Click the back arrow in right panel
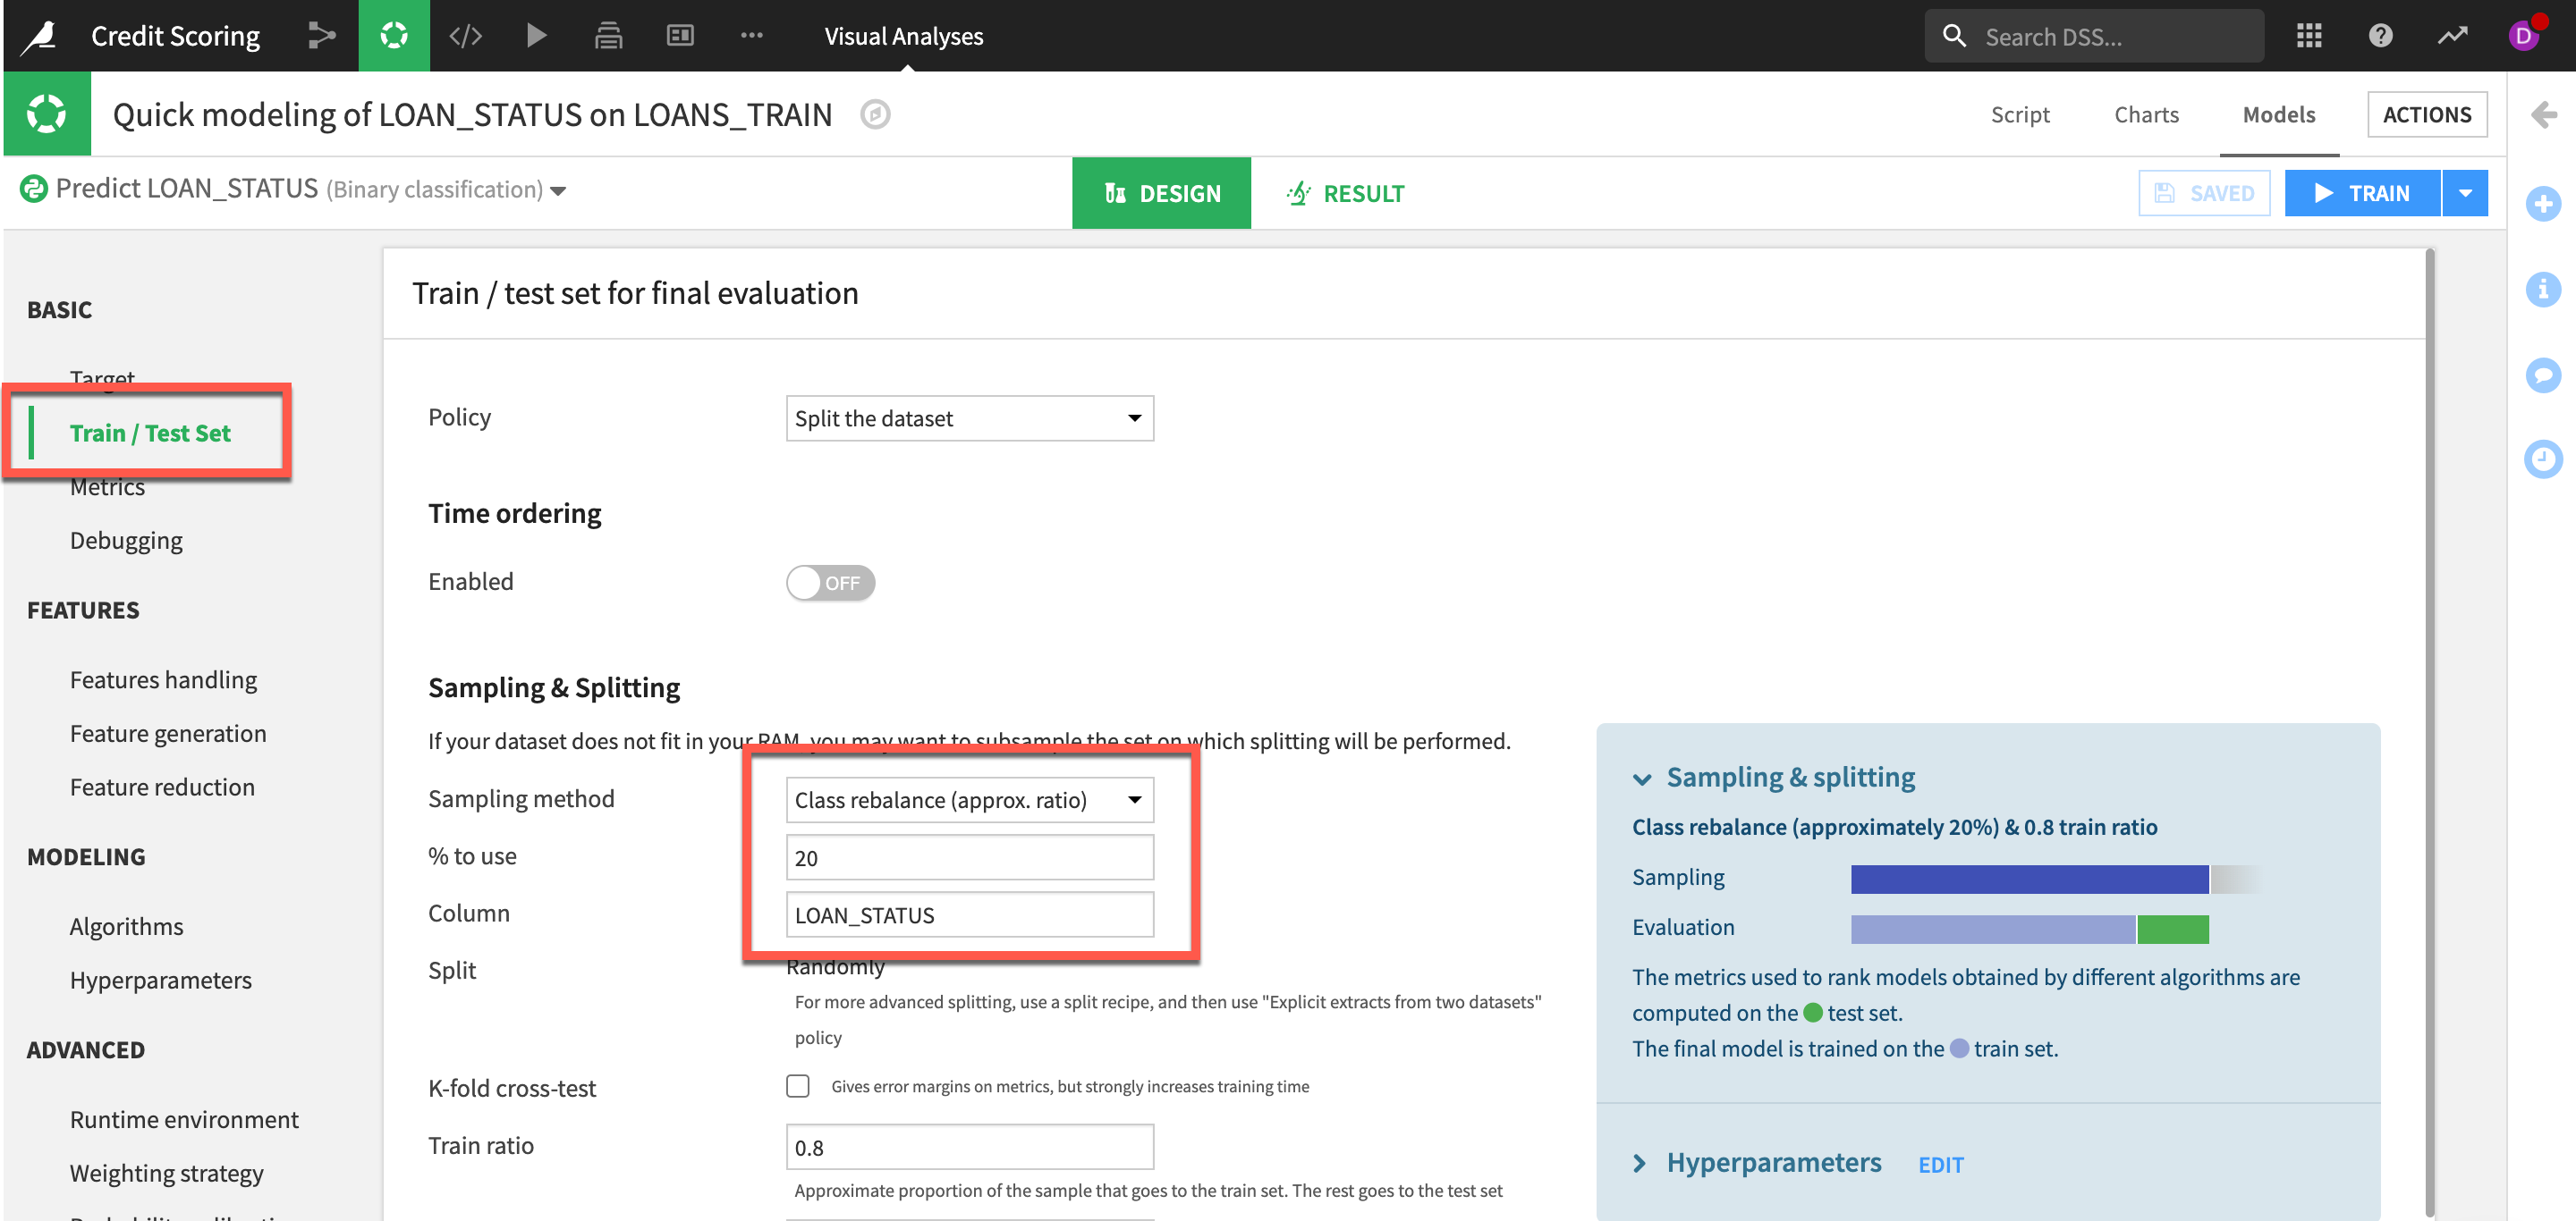 point(2543,115)
